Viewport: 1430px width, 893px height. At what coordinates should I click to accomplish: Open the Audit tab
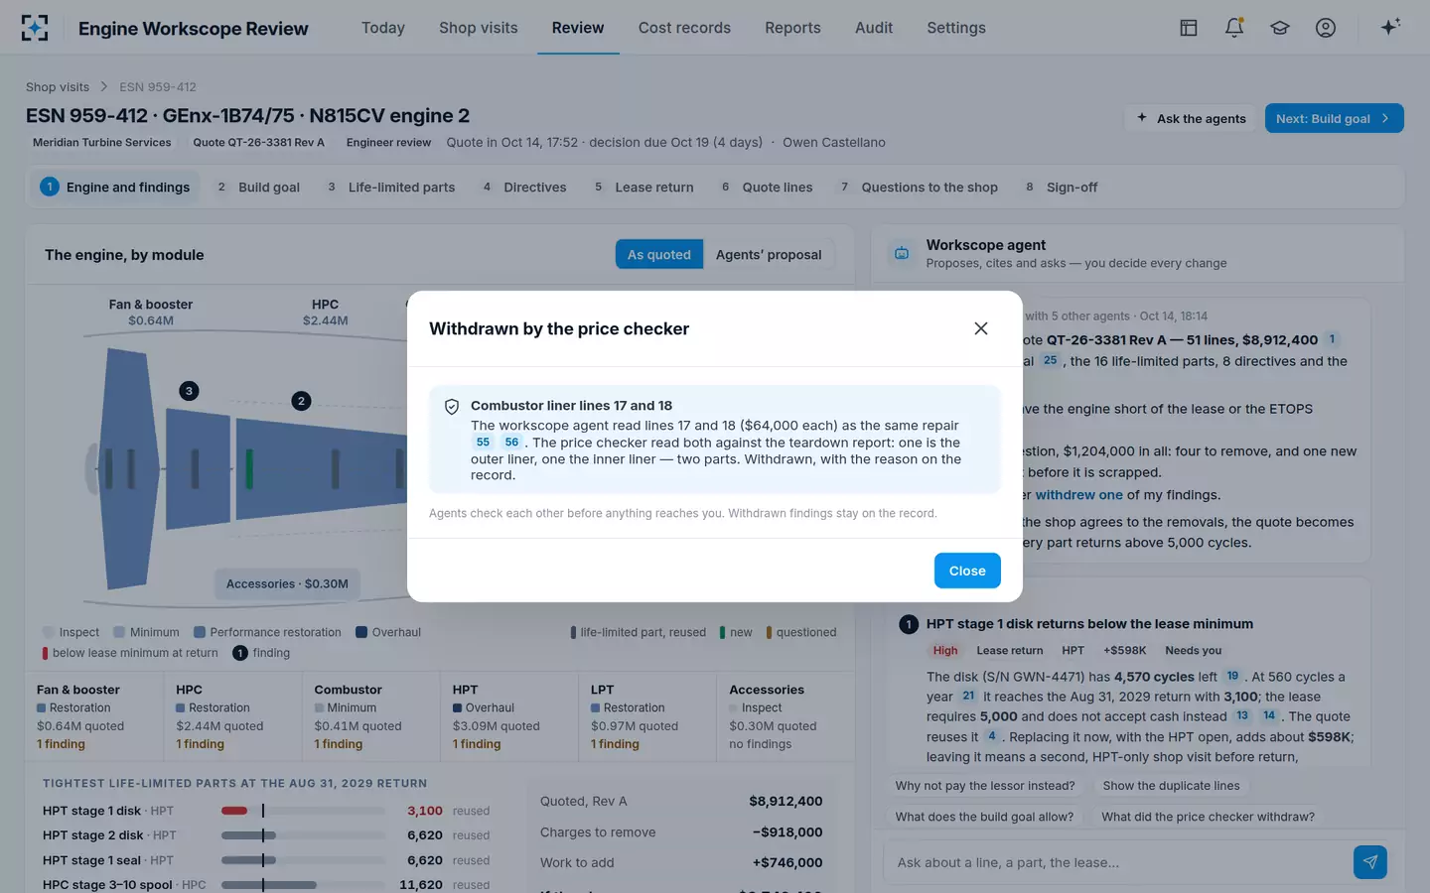click(x=874, y=28)
